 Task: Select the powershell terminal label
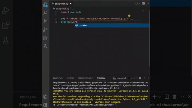[120, 78]
